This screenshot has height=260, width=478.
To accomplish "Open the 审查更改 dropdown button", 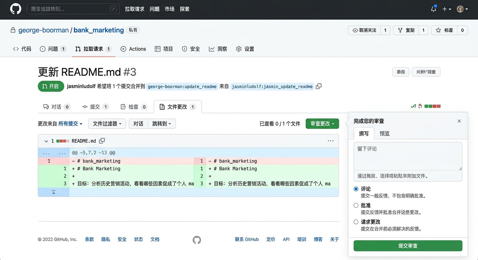I will coord(322,124).
